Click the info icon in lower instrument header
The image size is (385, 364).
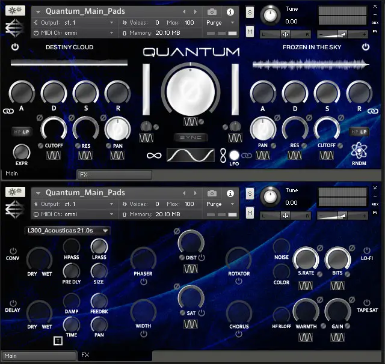tap(230, 193)
